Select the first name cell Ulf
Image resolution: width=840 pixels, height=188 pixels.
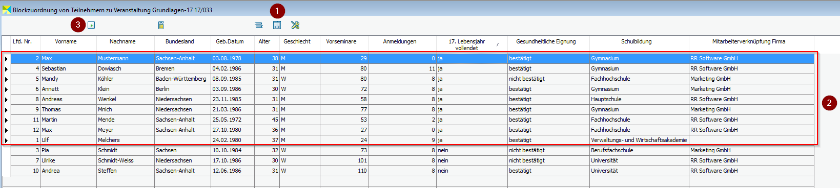click(x=68, y=140)
